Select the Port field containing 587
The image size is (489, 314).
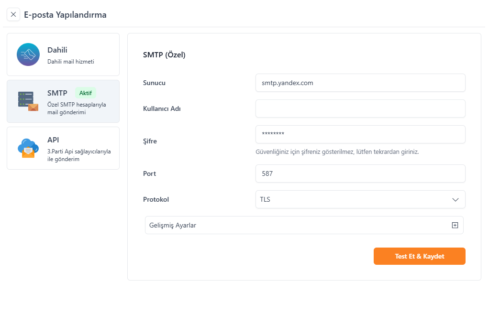click(360, 173)
